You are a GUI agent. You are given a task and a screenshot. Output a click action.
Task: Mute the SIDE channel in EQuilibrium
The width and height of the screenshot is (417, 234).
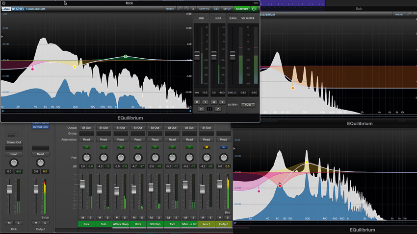click(214, 102)
